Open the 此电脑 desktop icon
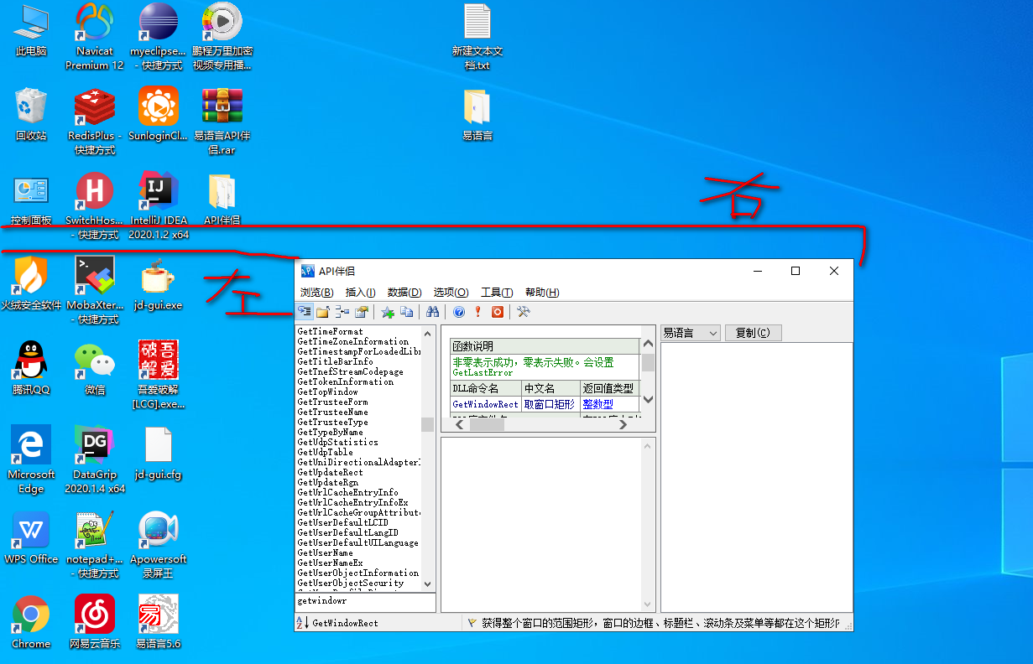 (x=31, y=31)
